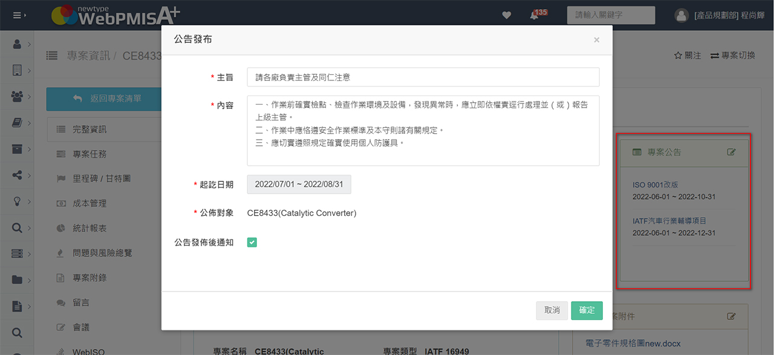774x355 pixels.
Task: Open 成本管理 menu item
Action: pos(89,204)
